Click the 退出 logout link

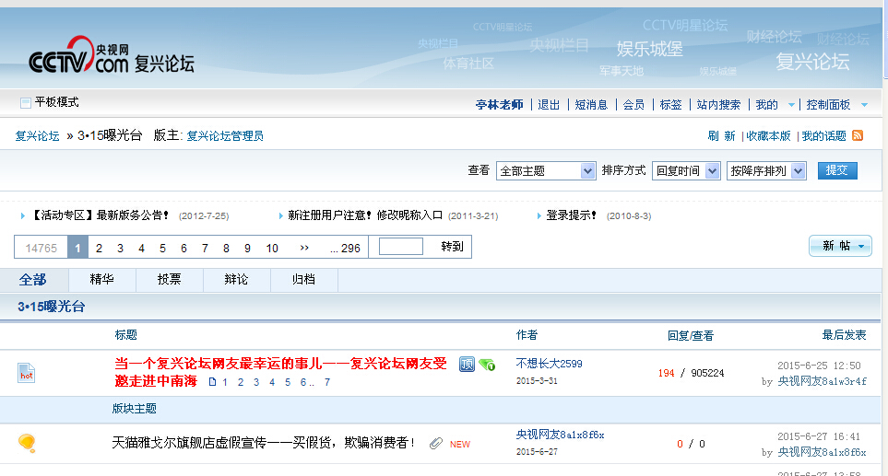549,105
